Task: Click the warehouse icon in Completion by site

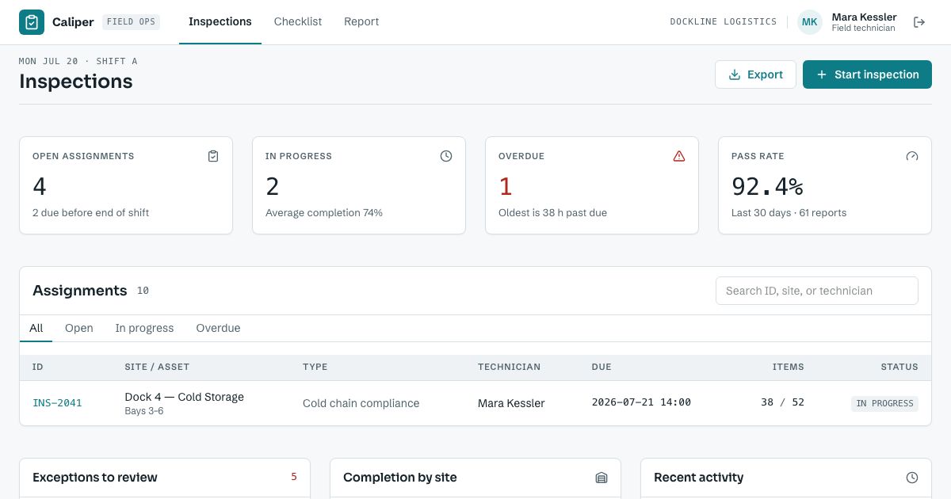Action: point(602,478)
